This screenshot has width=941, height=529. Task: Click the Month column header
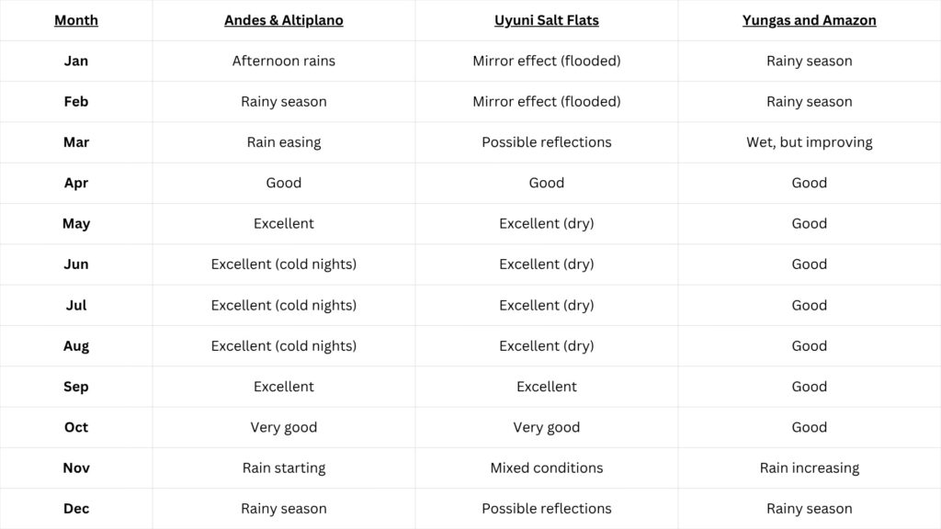coord(76,20)
